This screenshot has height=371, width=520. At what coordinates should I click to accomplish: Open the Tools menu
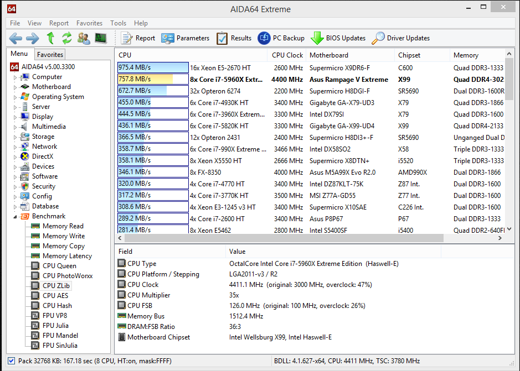pyautogui.click(x=118, y=23)
